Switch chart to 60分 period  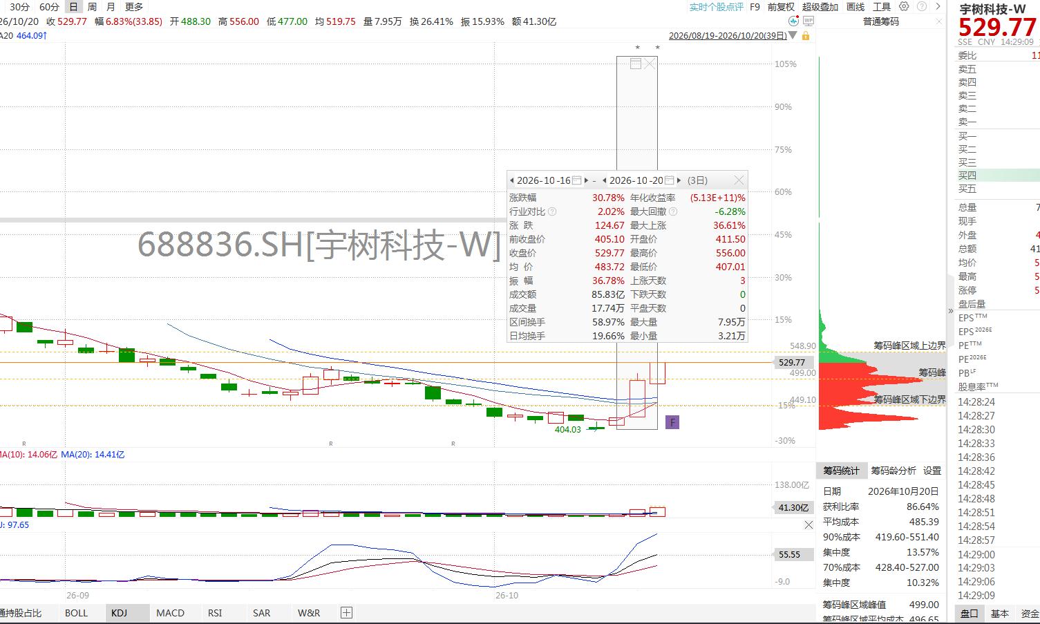(x=49, y=7)
